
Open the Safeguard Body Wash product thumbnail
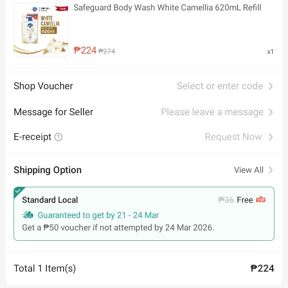[41, 30]
